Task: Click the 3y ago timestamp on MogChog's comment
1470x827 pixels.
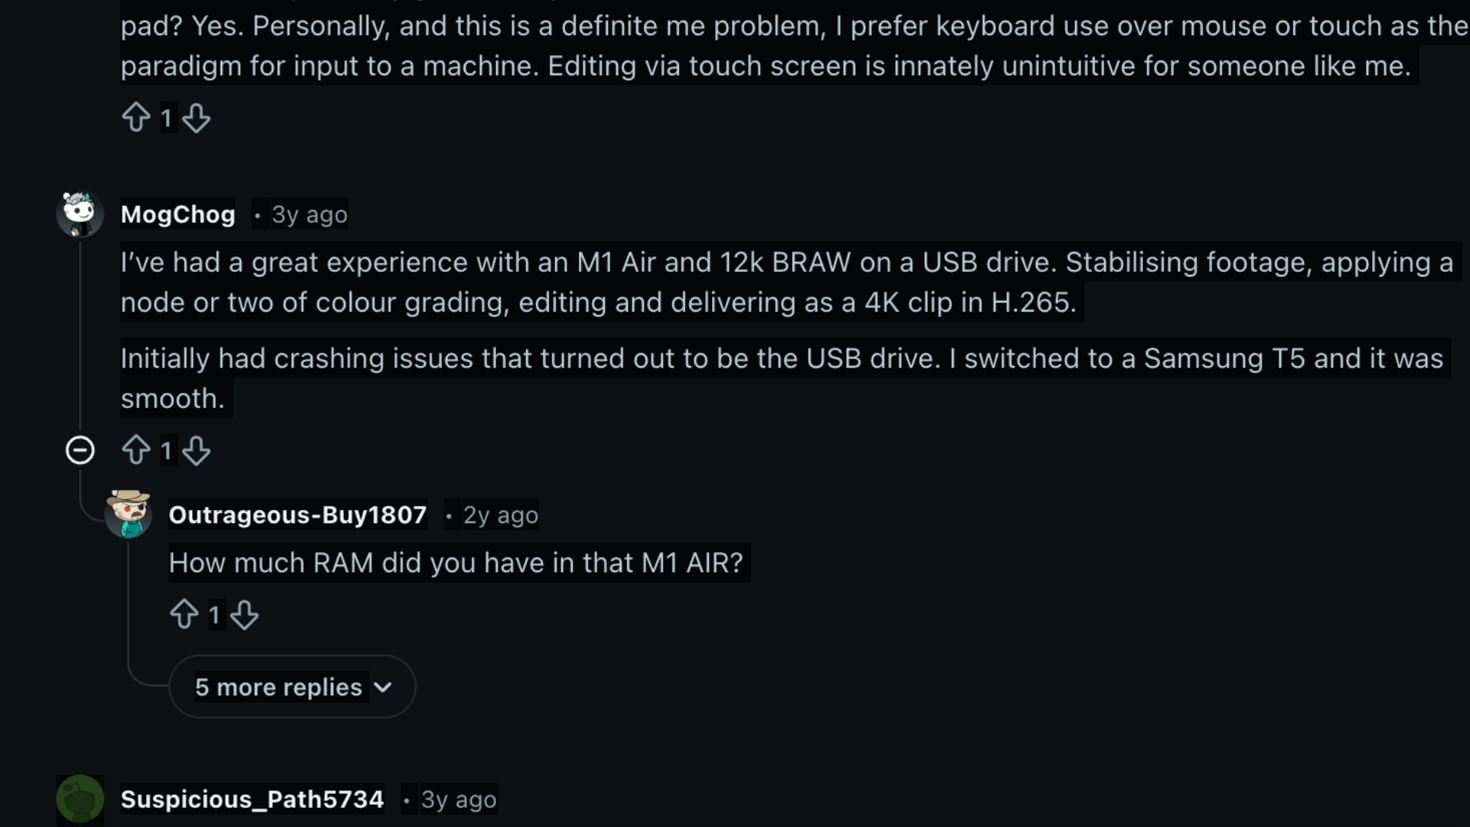Action: click(x=309, y=214)
